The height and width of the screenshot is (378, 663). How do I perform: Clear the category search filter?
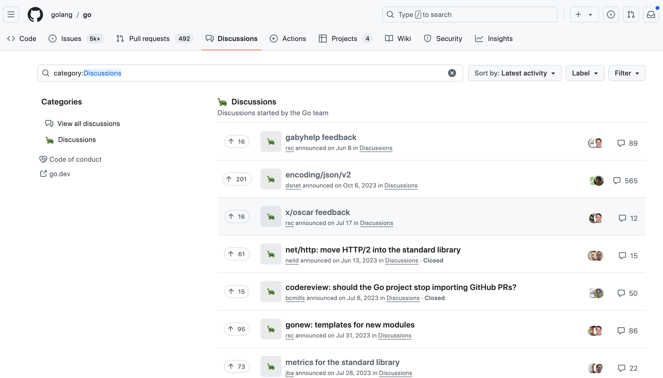click(452, 73)
